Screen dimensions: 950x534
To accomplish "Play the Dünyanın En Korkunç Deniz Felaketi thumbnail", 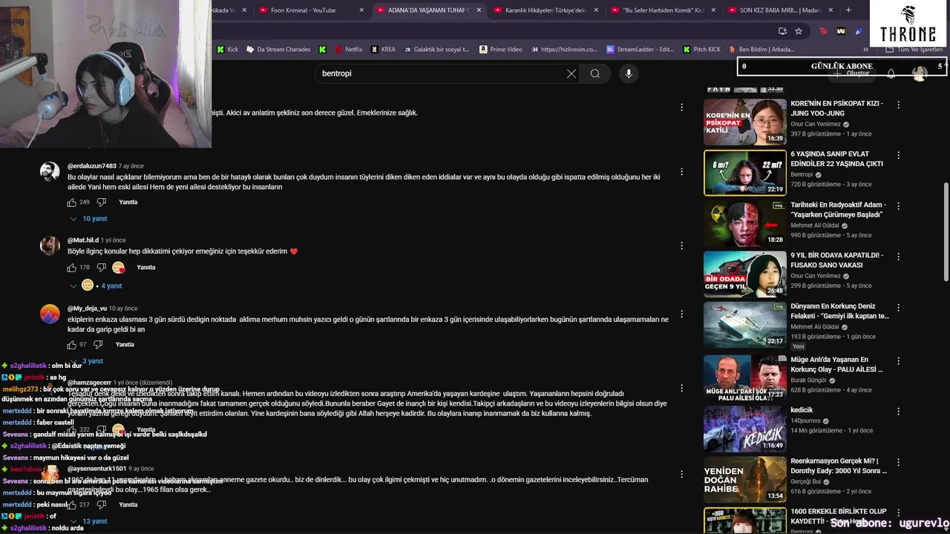I will click(744, 326).
